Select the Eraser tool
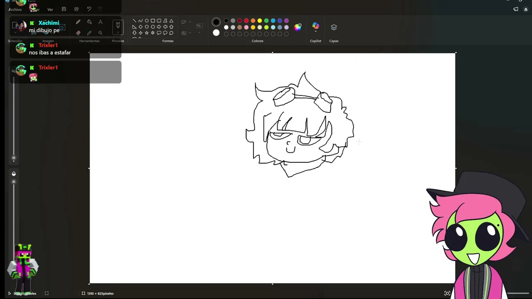Image resolution: width=532 pixels, height=299 pixels. coord(78,33)
